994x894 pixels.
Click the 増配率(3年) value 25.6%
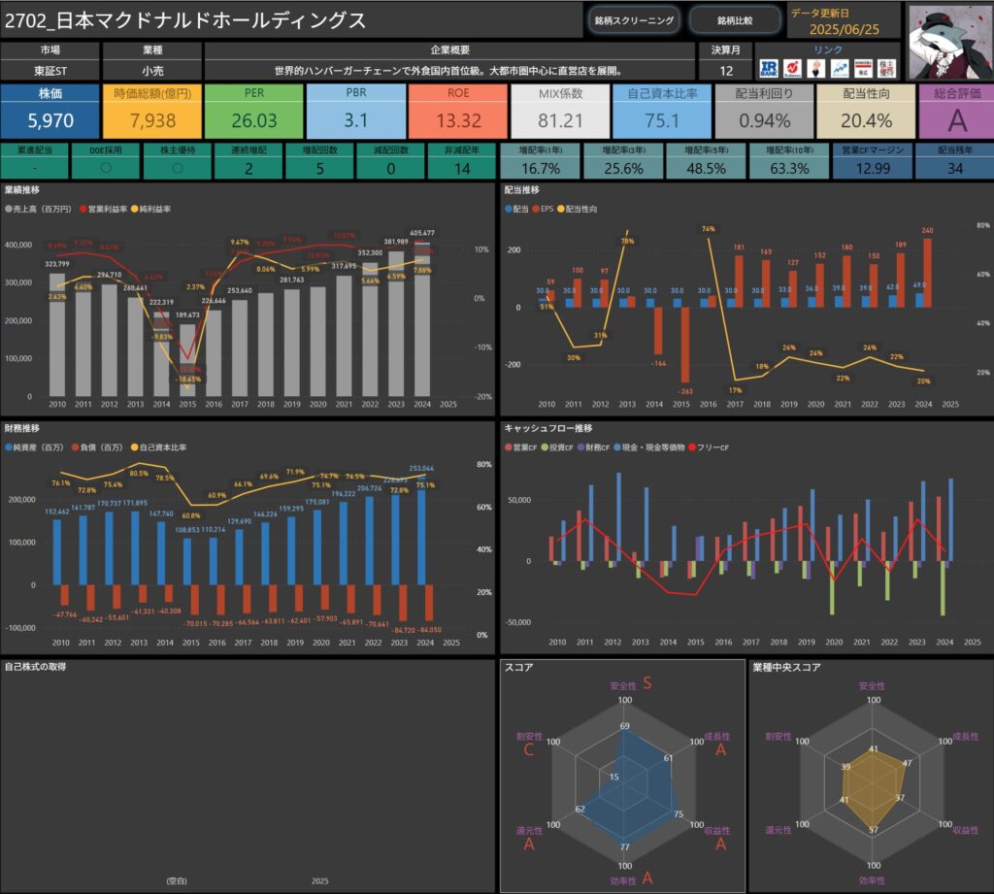(x=624, y=169)
